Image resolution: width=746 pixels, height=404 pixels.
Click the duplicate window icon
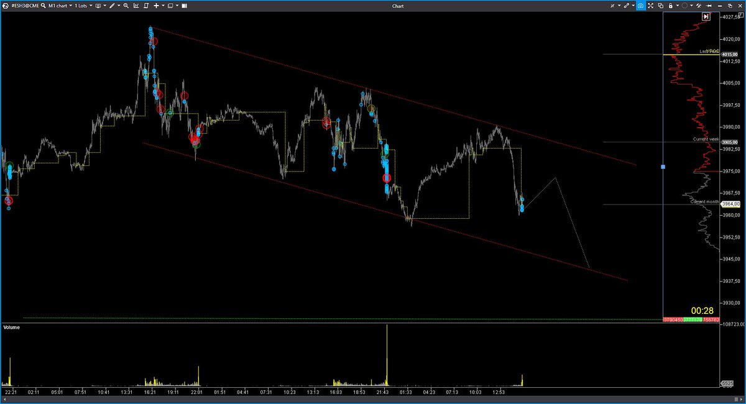pyautogui.click(x=661, y=6)
